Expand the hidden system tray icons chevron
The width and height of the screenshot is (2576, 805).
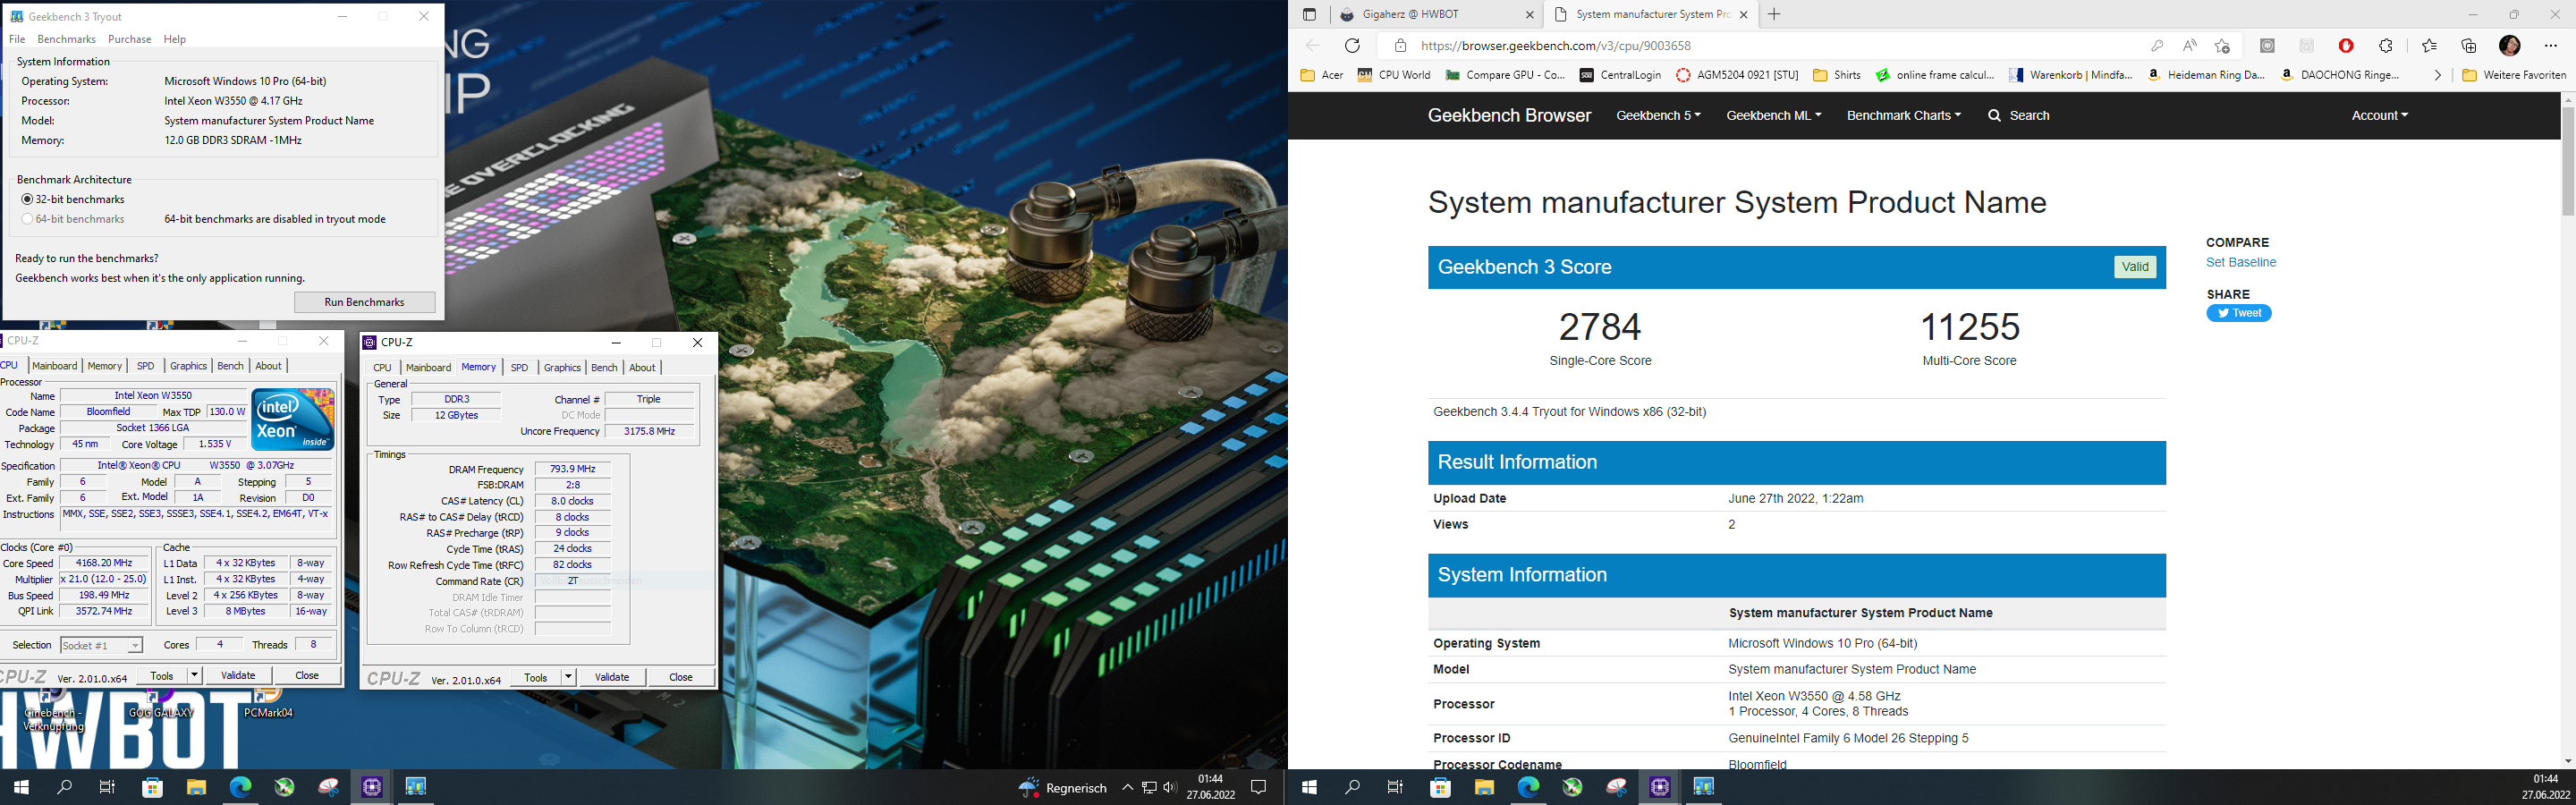(1127, 788)
